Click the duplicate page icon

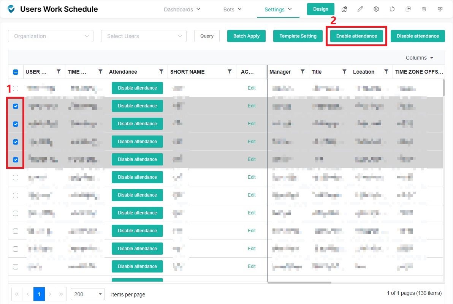tap(408, 9)
